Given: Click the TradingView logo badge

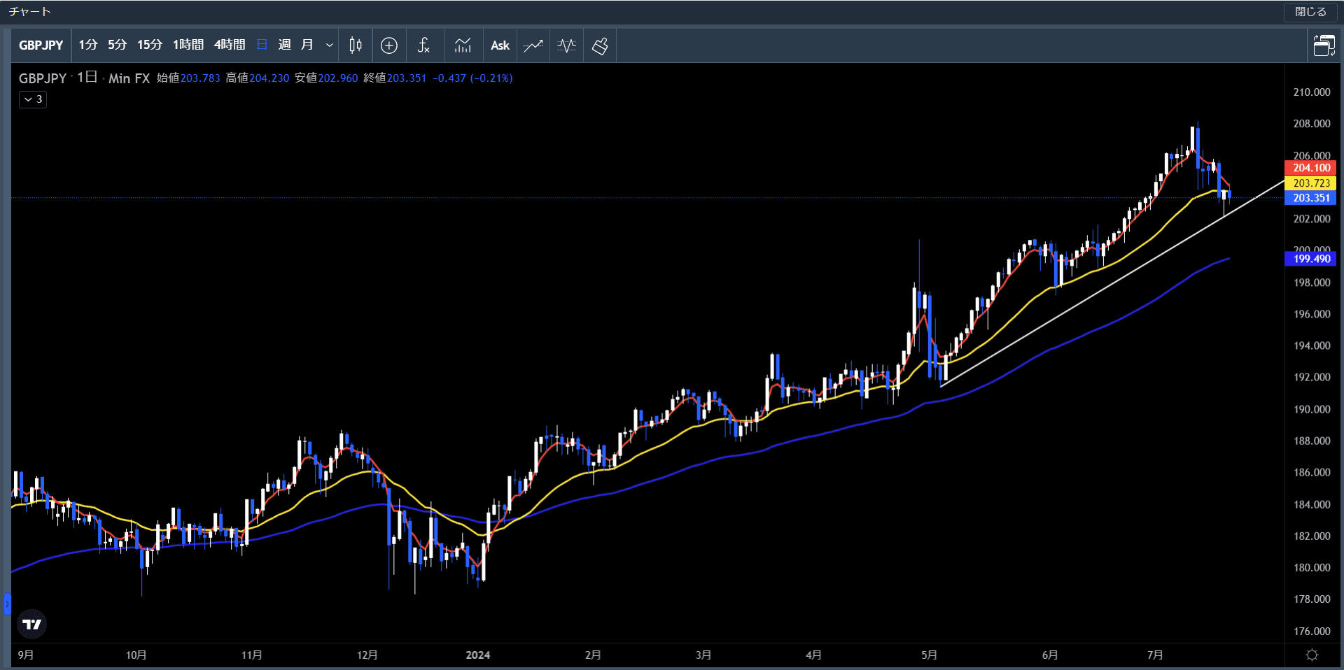Looking at the screenshot, I should [31, 624].
